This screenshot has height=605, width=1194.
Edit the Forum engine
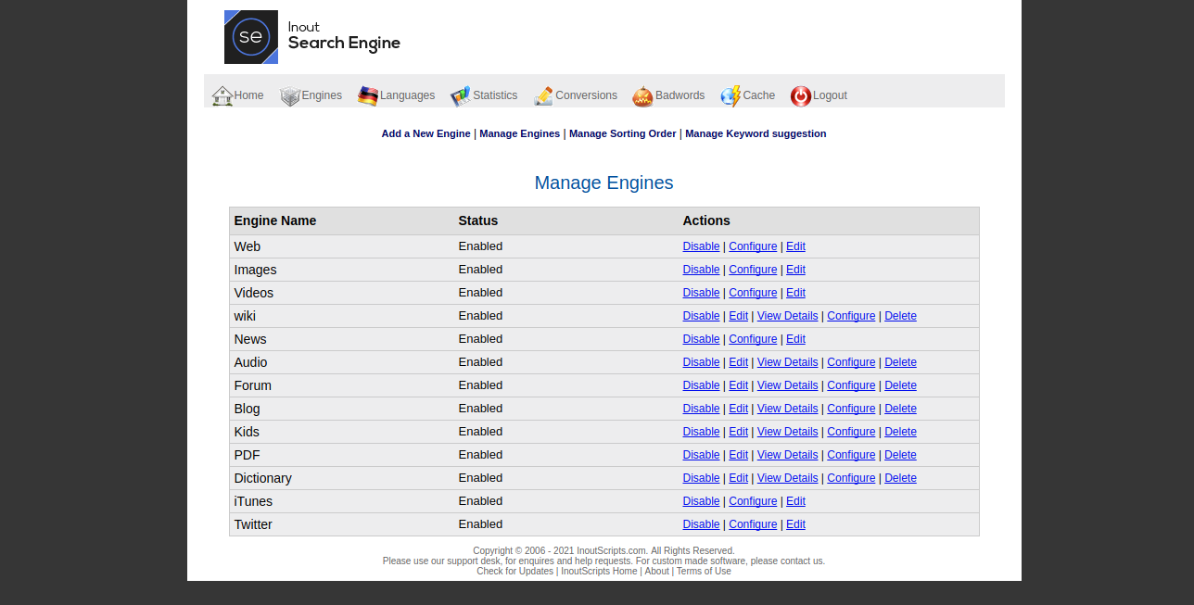(738, 385)
